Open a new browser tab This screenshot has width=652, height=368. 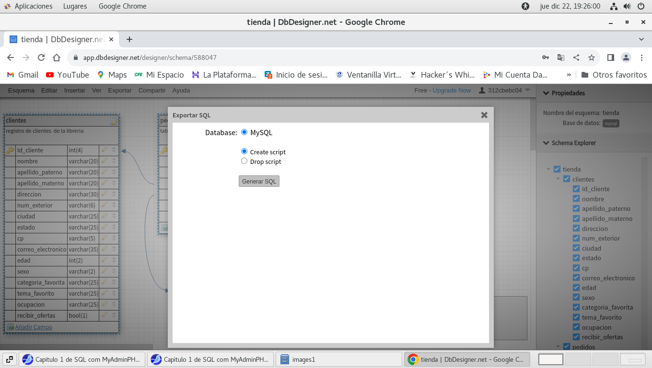pyautogui.click(x=129, y=39)
